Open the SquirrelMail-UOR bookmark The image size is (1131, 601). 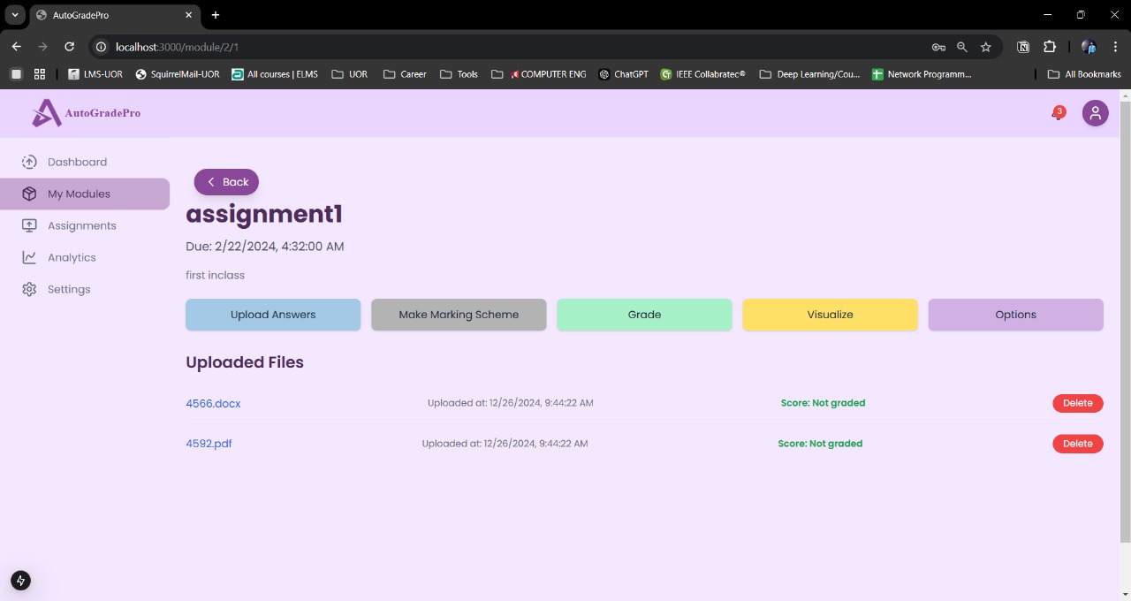pos(178,74)
